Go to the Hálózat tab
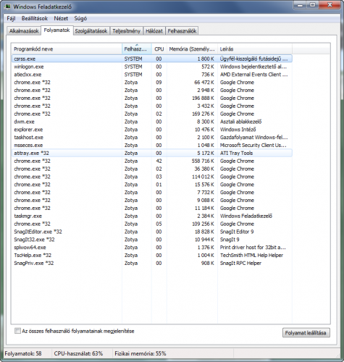 154,31
